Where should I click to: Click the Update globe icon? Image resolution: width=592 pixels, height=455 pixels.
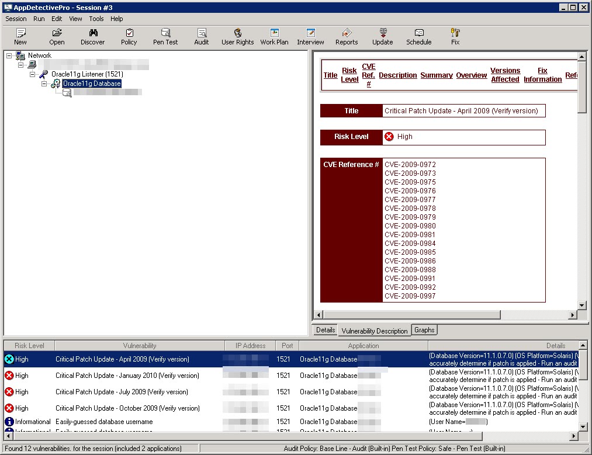point(383,33)
